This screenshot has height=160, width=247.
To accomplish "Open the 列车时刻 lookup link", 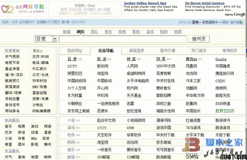I will pos(40,81).
